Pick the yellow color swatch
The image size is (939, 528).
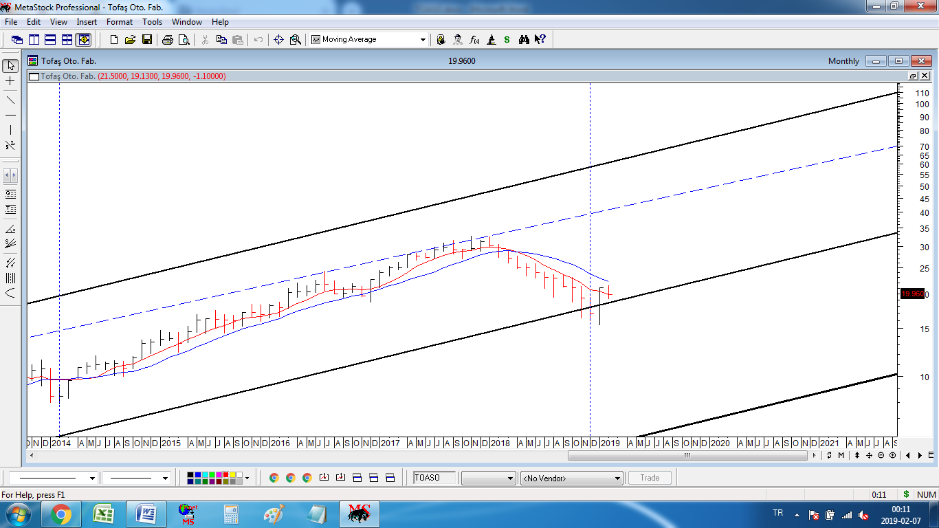tap(232, 474)
